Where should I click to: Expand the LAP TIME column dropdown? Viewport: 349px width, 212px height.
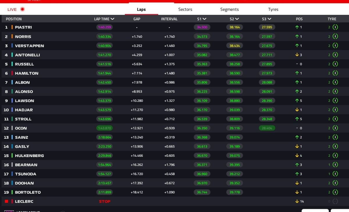pyautogui.click(x=113, y=19)
